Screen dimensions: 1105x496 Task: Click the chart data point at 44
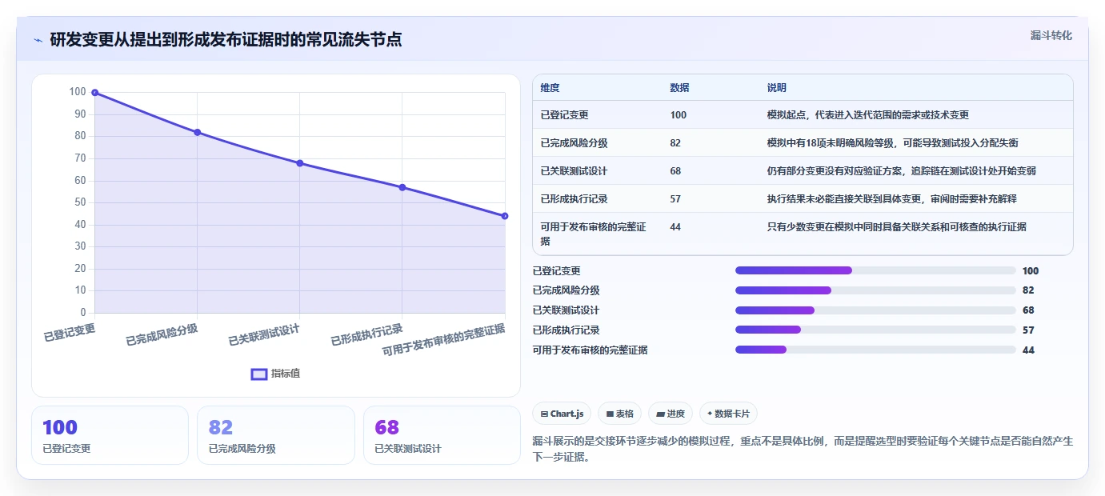pos(505,216)
